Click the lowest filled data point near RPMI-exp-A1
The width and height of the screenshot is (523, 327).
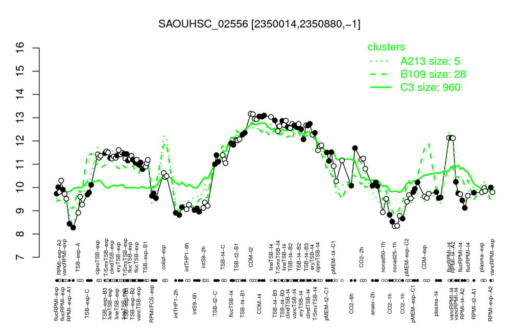74,227
